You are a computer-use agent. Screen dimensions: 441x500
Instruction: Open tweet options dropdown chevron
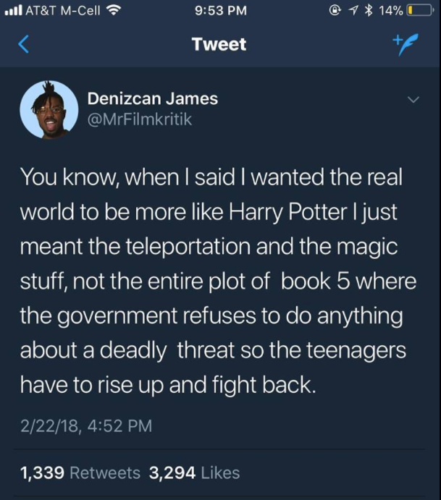[x=413, y=100]
